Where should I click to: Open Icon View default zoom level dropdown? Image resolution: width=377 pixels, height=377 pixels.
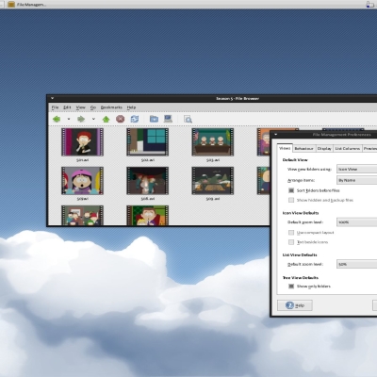(x=356, y=222)
